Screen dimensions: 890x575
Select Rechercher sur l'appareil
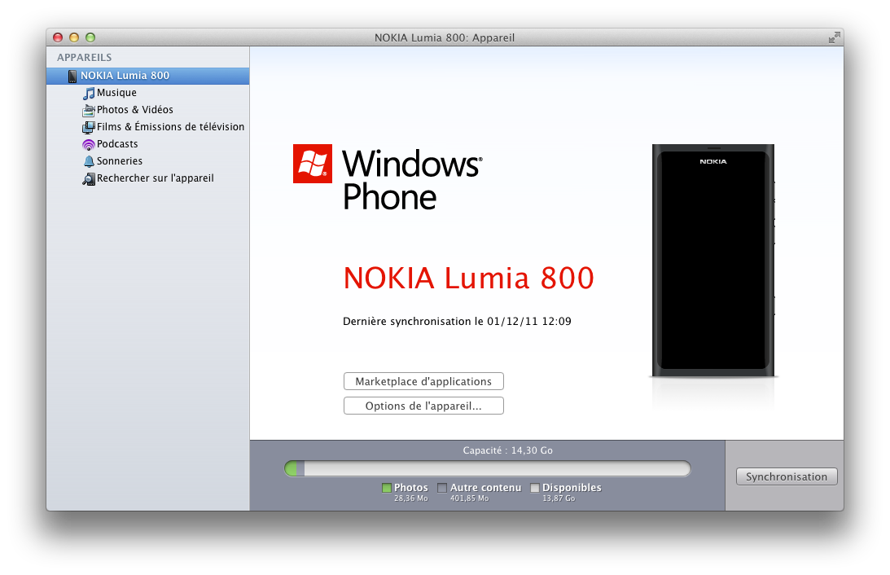tap(155, 178)
